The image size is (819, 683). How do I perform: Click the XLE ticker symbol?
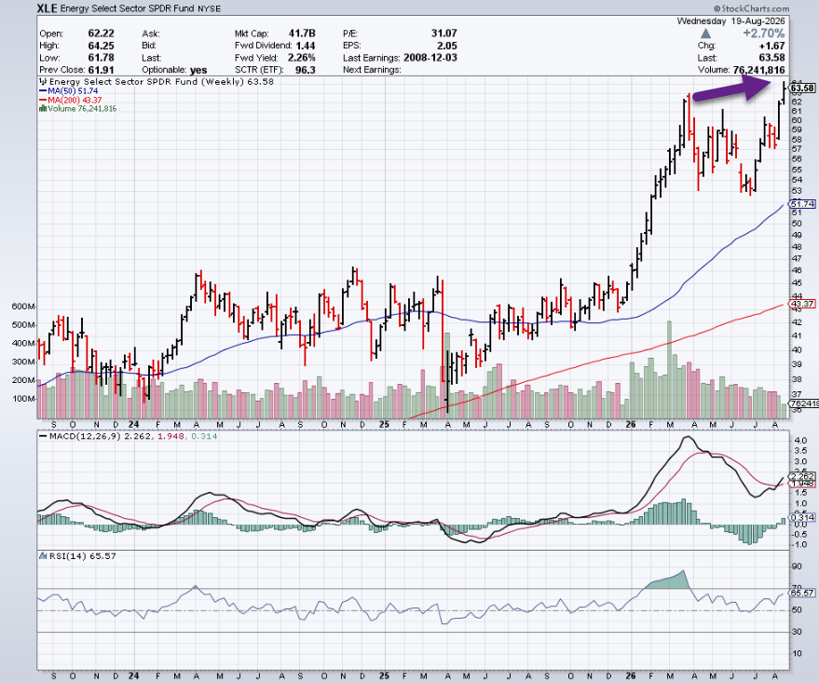pyautogui.click(x=47, y=8)
